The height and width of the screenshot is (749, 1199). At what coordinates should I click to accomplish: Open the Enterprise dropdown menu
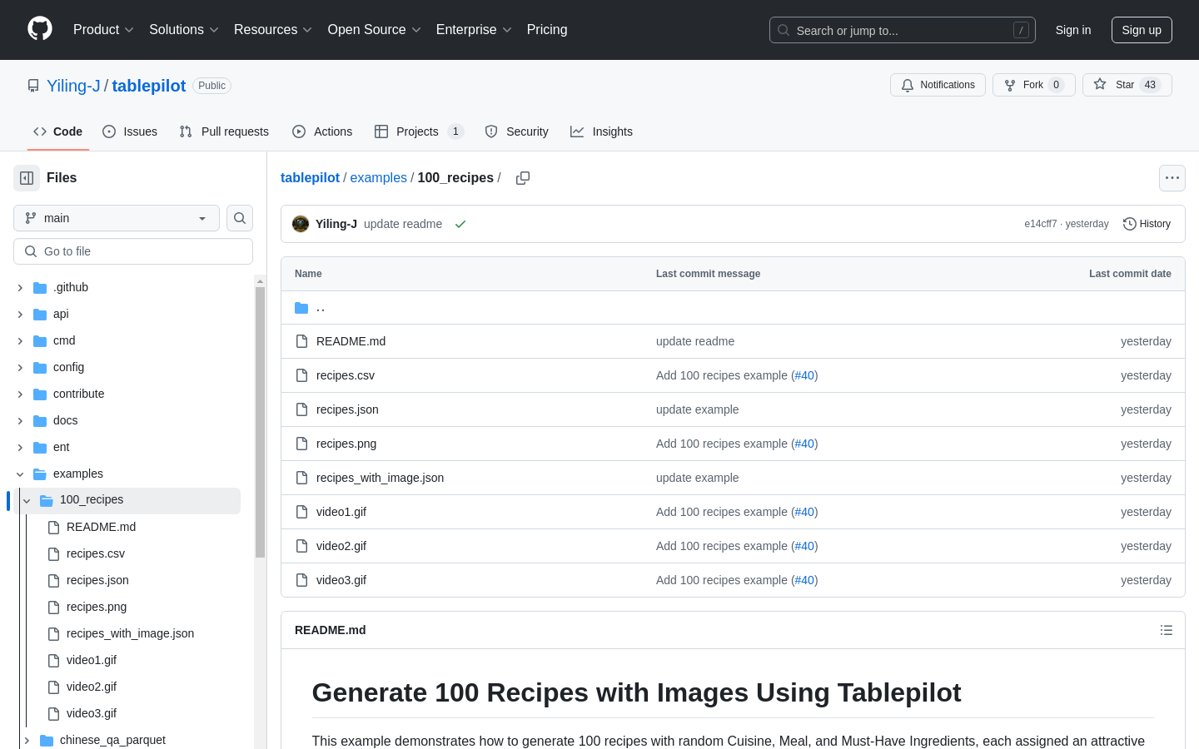474,30
